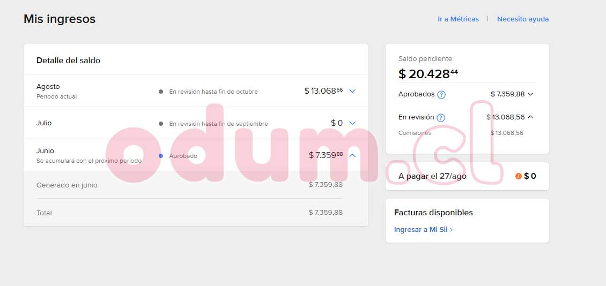Click gray status dot for Agosto

(161, 92)
